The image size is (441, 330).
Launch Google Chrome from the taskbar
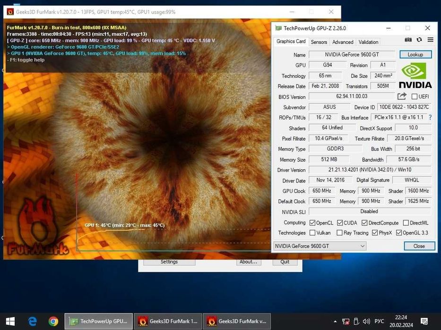[53, 322]
